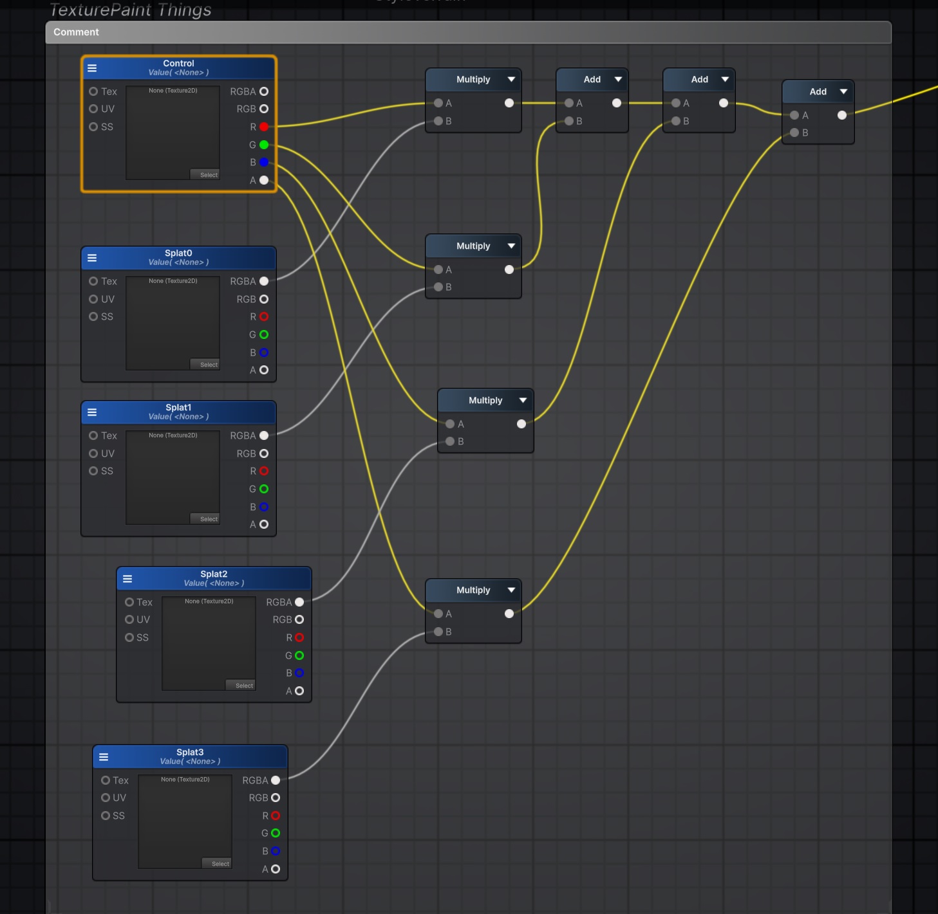This screenshot has height=914, width=938.
Task: Click the RGBA output port on Splat2
Action: tap(299, 602)
